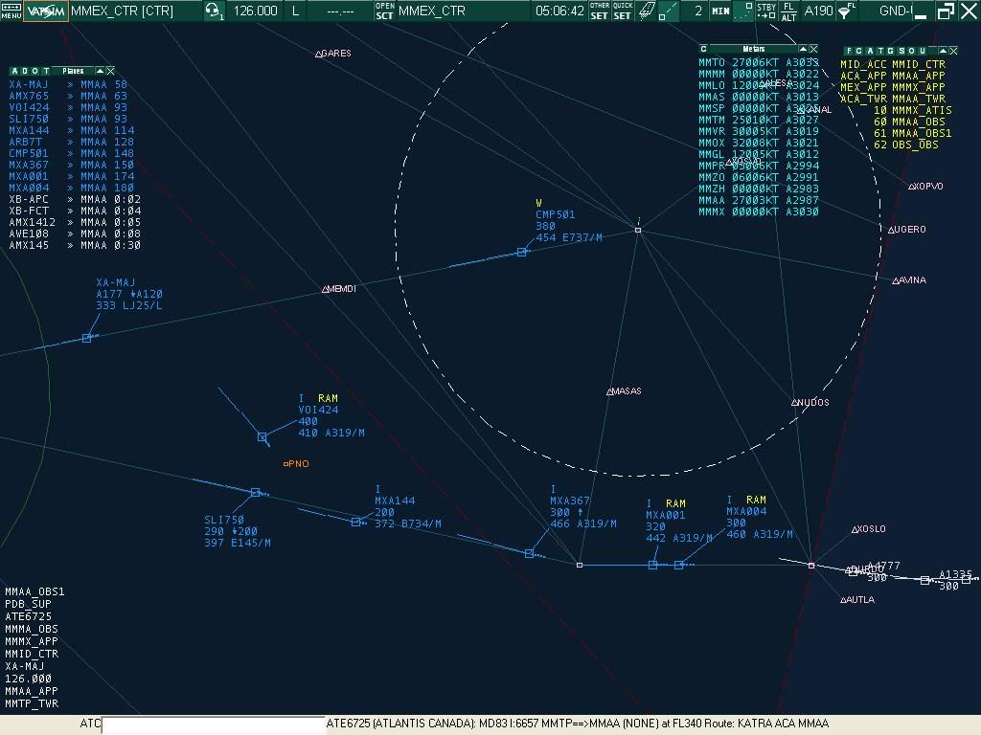Viewport: 981px width, 735px height.
Task: Collapse the controller list with its arrow
Action: click(943, 51)
